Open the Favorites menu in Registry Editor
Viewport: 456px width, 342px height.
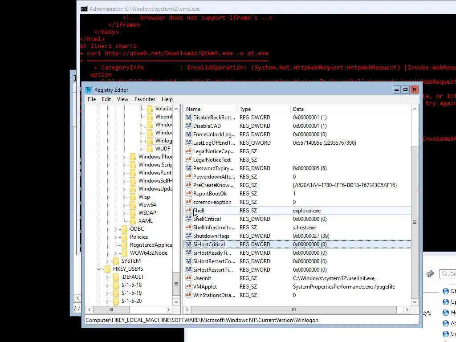pyautogui.click(x=145, y=99)
